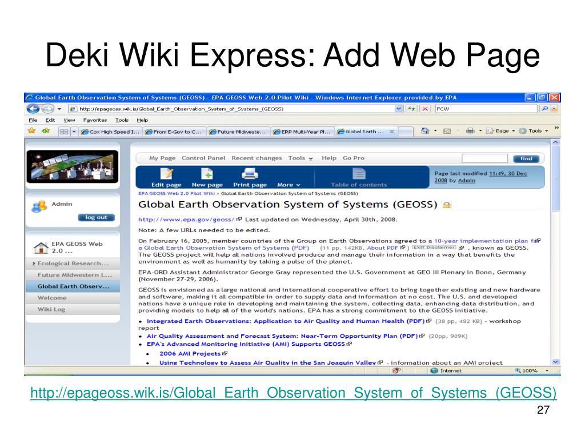
Task: Click the magnifier search icon
Action: click(x=544, y=109)
